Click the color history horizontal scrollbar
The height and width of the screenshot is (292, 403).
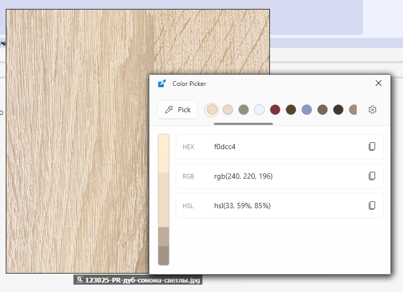pyautogui.click(x=243, y=124)
